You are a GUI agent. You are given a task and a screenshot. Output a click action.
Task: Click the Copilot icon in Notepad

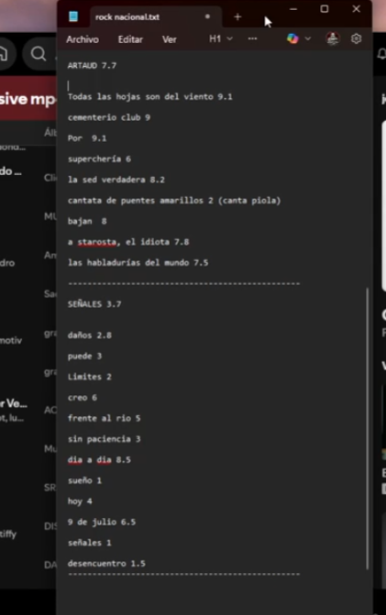pyautogui.click(x=292, y=38)
